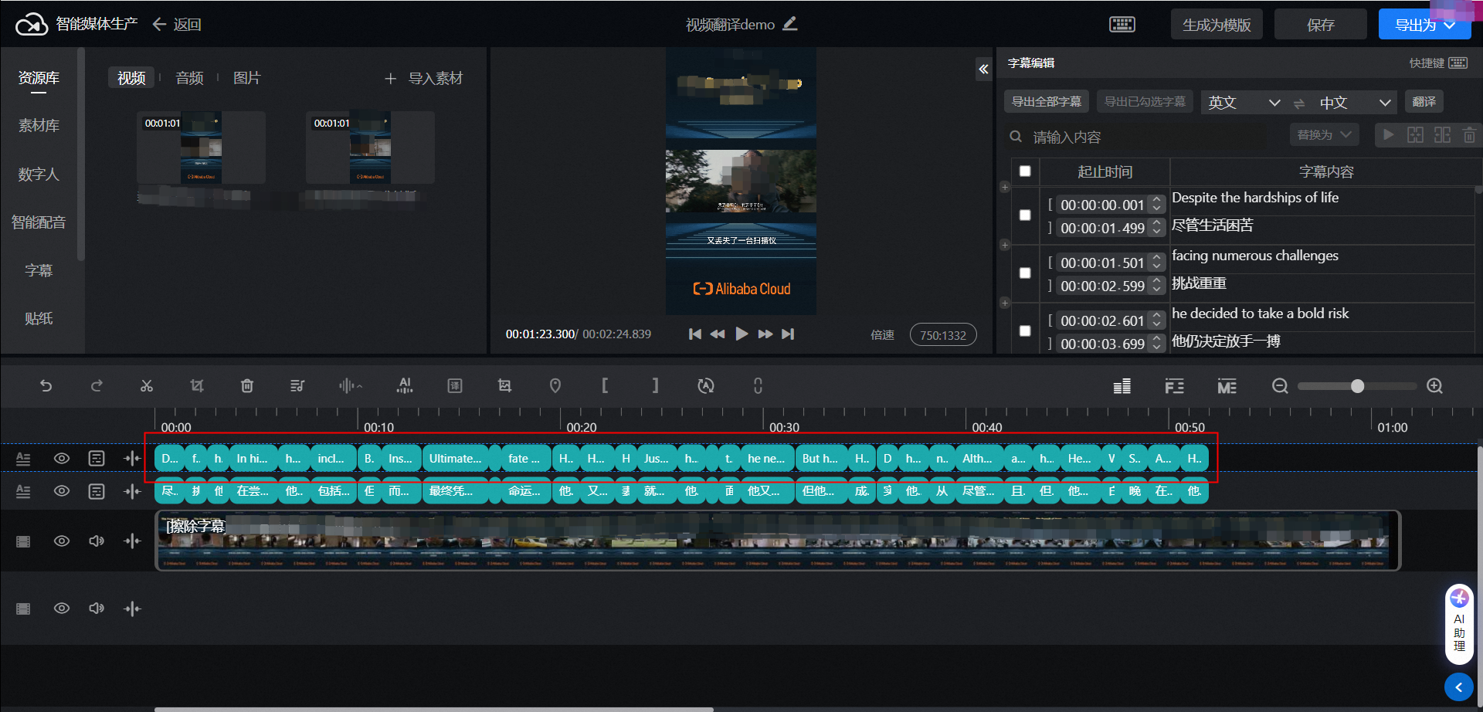Skip to end of preview
Viewport: 1483px width, 712px height.
tap(788, 334)
